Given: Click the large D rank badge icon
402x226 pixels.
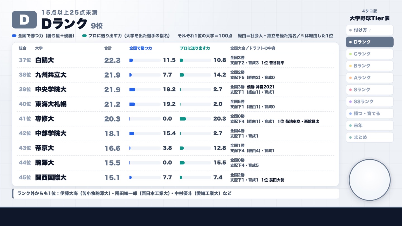Looking at the screenshot, I should point(24,20).
